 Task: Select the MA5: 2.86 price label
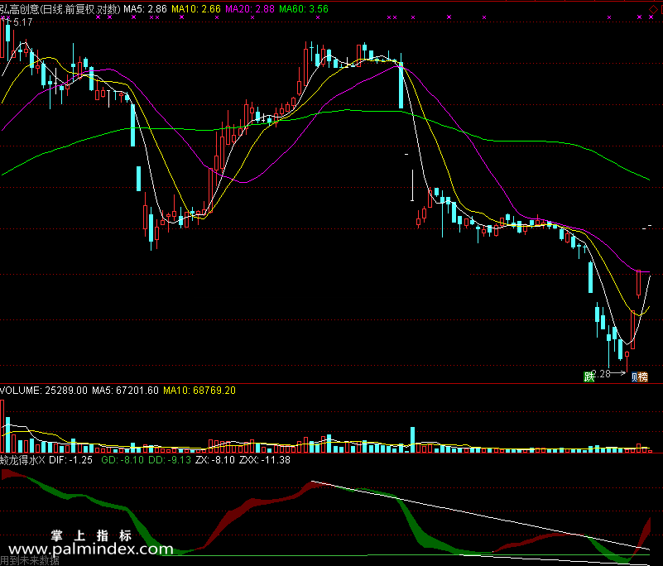(x=145, y=9)
